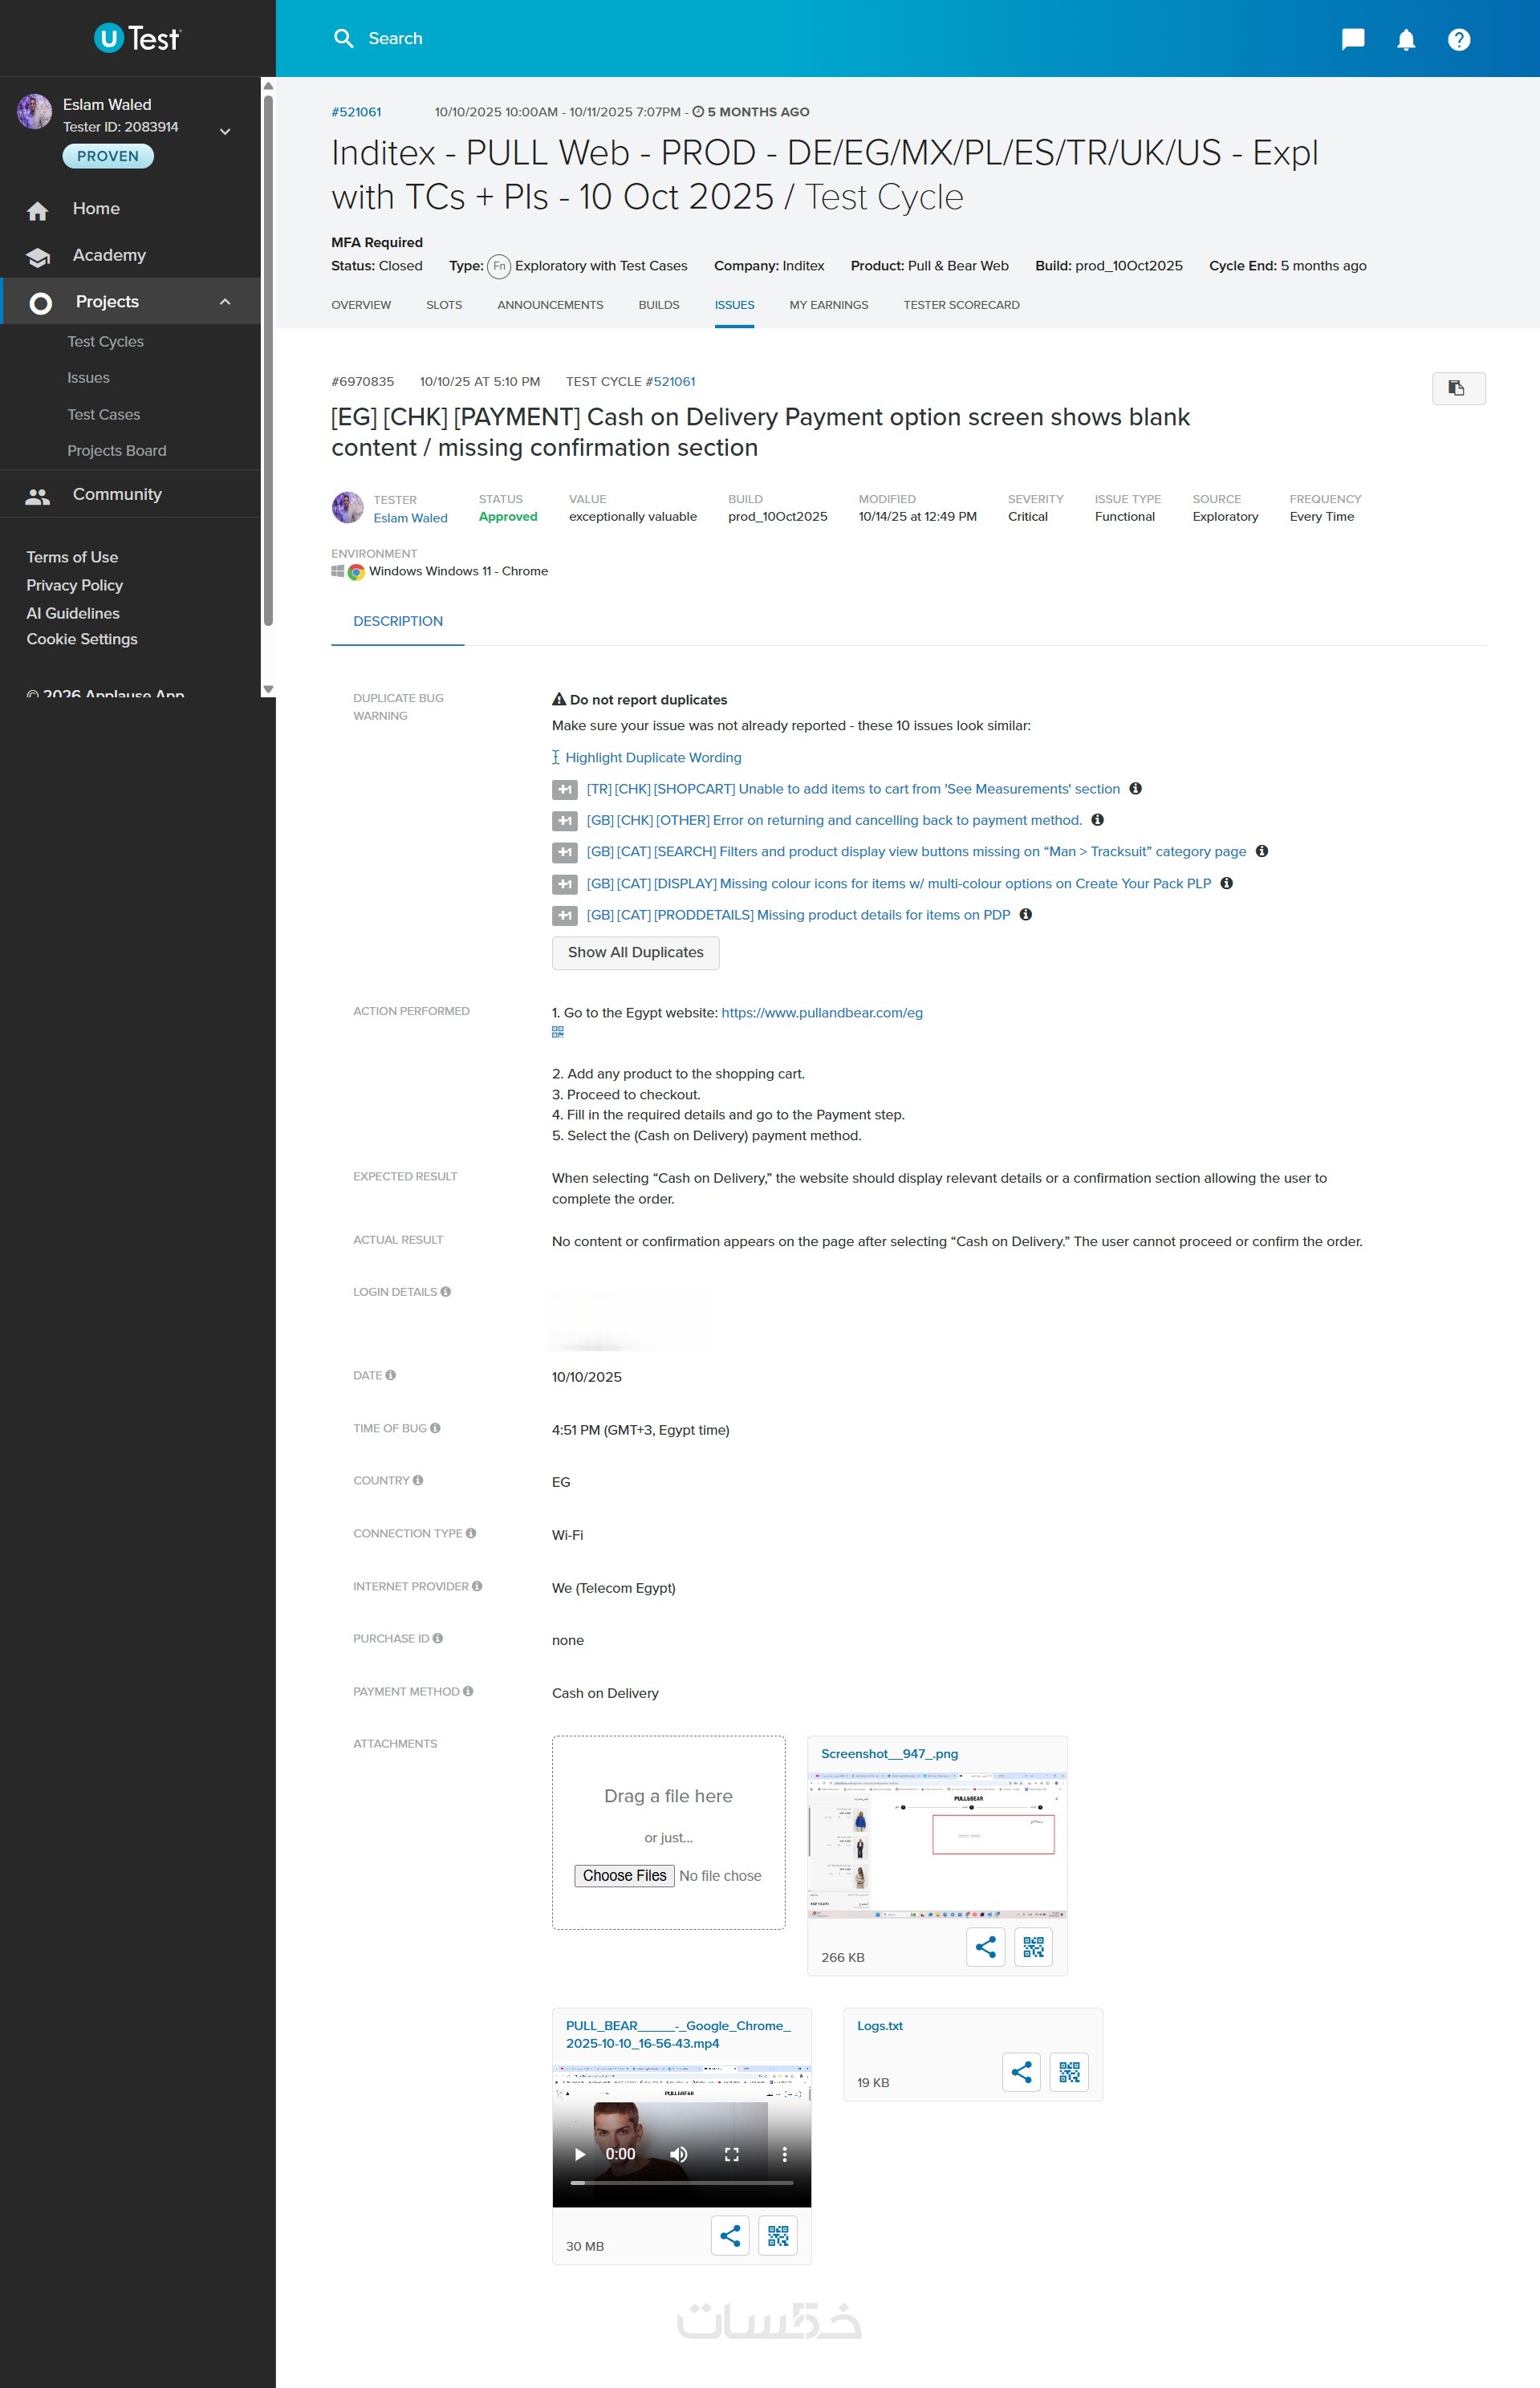Show info for the Tracksuit category duplicate

1262,851
